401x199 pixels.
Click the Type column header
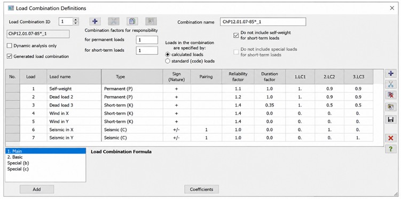coord(132,76)
